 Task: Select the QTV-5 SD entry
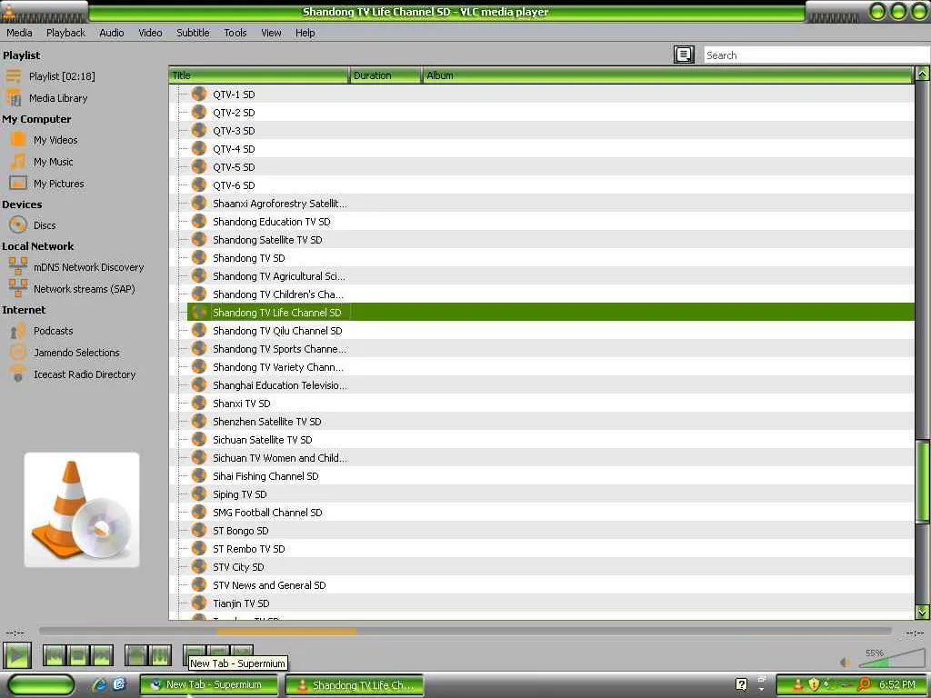(x=234, y=167)
